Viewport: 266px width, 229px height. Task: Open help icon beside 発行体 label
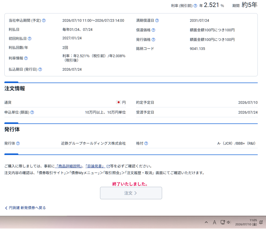point(18,143)
